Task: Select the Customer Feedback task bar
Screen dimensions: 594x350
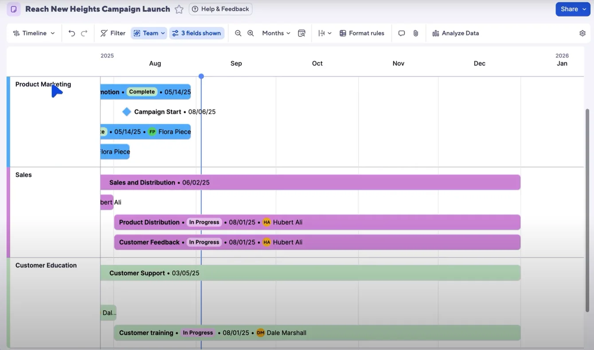Action: (317, 242)
